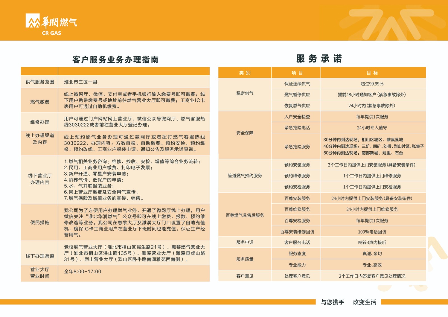The height and width of the screenshot is (317, 448).
Task: Click the 处理客户意见 item cell
Action: click(297, 276)
